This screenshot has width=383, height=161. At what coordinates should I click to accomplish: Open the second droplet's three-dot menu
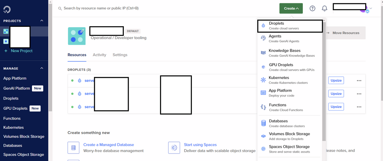click(x=359, y=94)
